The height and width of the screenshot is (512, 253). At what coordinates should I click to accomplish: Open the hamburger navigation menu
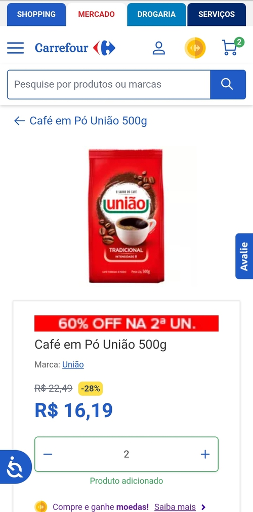click(x=15, y=48)
